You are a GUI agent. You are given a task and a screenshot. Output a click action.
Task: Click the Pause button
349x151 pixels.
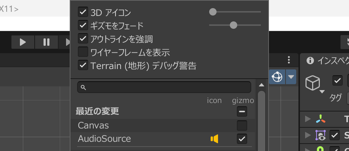(x=46, y=42)
